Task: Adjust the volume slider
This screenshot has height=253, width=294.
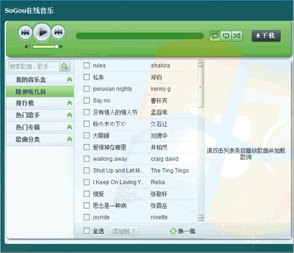Action: tap(47, 46)
